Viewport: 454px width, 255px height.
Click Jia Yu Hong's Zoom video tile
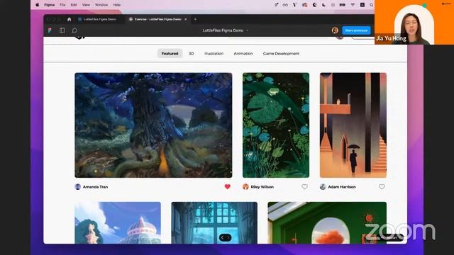(x=414, y=22)
